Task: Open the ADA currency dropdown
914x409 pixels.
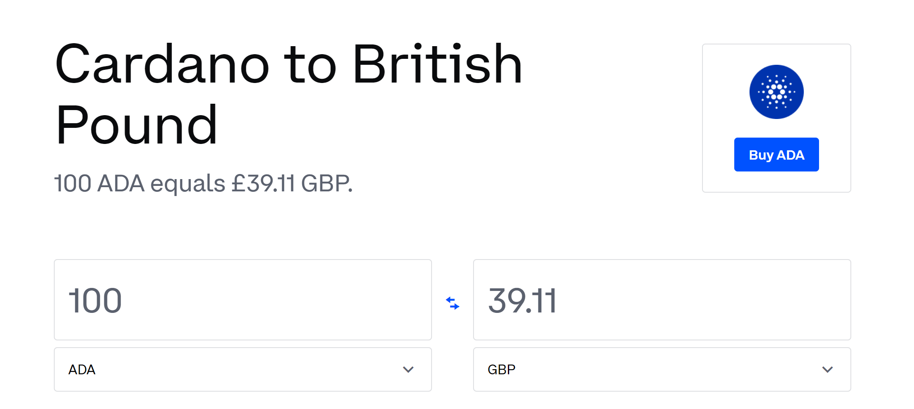Action: coord(243,370)
